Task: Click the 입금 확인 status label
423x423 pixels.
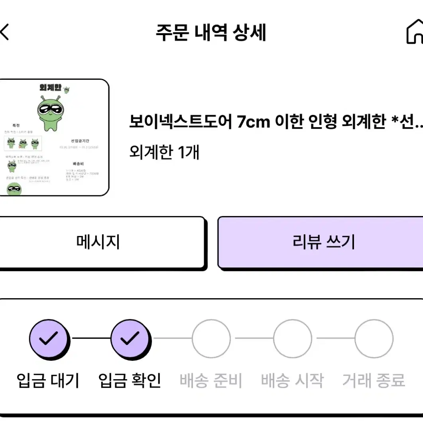Action: [x=130, y=380]
